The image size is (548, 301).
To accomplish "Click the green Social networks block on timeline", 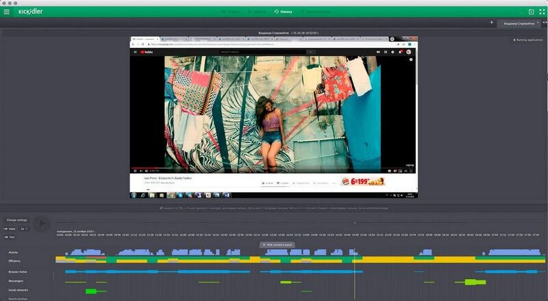I will point(91,291).
